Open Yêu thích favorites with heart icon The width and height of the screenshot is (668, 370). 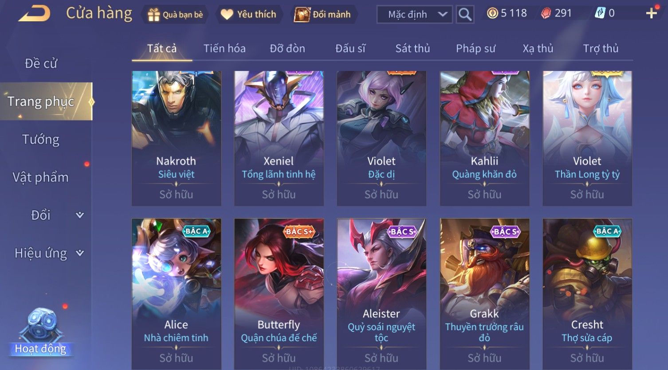point(249,15)
